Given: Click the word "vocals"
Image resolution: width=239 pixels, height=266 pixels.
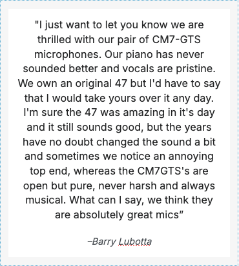Looking at the screenshot, I should 138,69.
